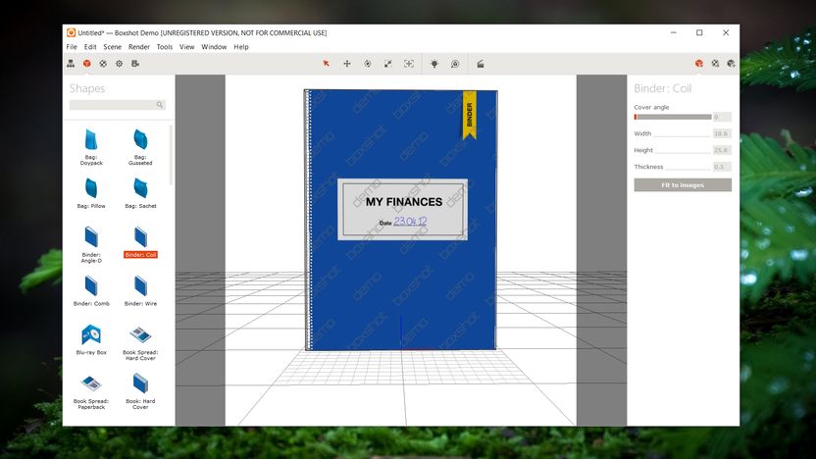Viewport: 816px width, 459px height.
Task: Click the fit-to-view focus tool
Action: point(409,64)
